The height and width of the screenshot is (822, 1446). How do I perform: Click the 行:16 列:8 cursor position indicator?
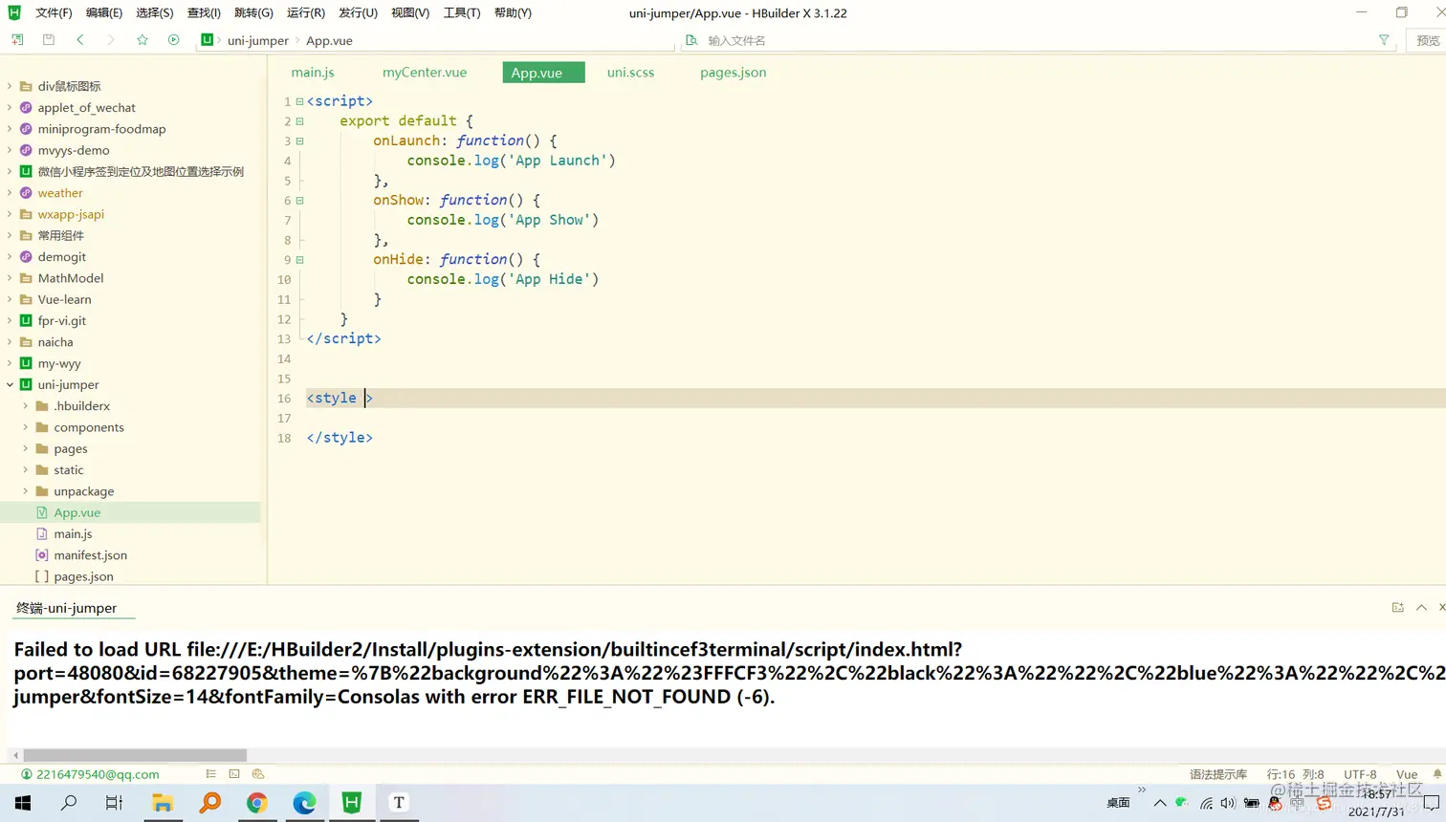coord(1295,774)
